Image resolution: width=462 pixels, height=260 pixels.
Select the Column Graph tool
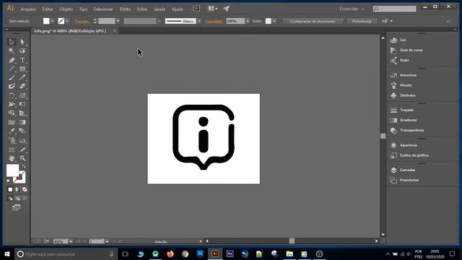click(22, 141)
